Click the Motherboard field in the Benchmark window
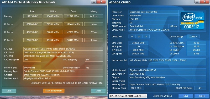 coord(63,78)
